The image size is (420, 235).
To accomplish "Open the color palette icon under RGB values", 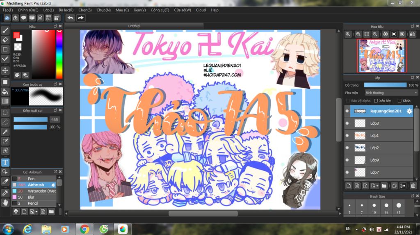I will tap(17, 75).
